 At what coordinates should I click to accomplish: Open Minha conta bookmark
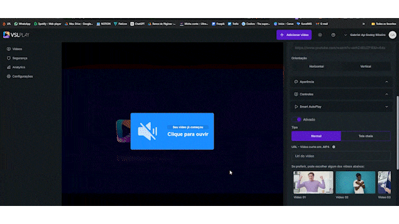pyautogui.click(x=194, y=24)
